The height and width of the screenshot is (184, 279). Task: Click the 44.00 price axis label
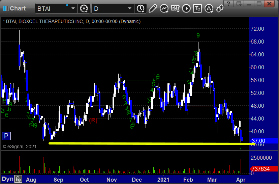pyautogui.click(x=257, y=119)
